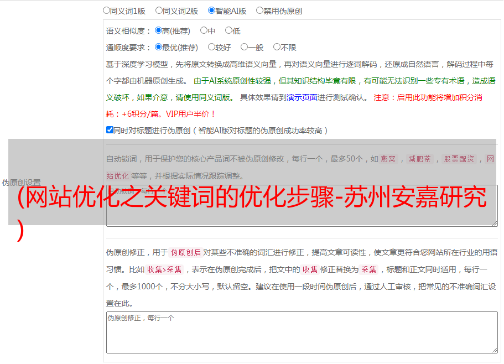This screenshot has width=504, height=364.
Task: Choose the 同义词2版 radio option
Action: (159, 11)
